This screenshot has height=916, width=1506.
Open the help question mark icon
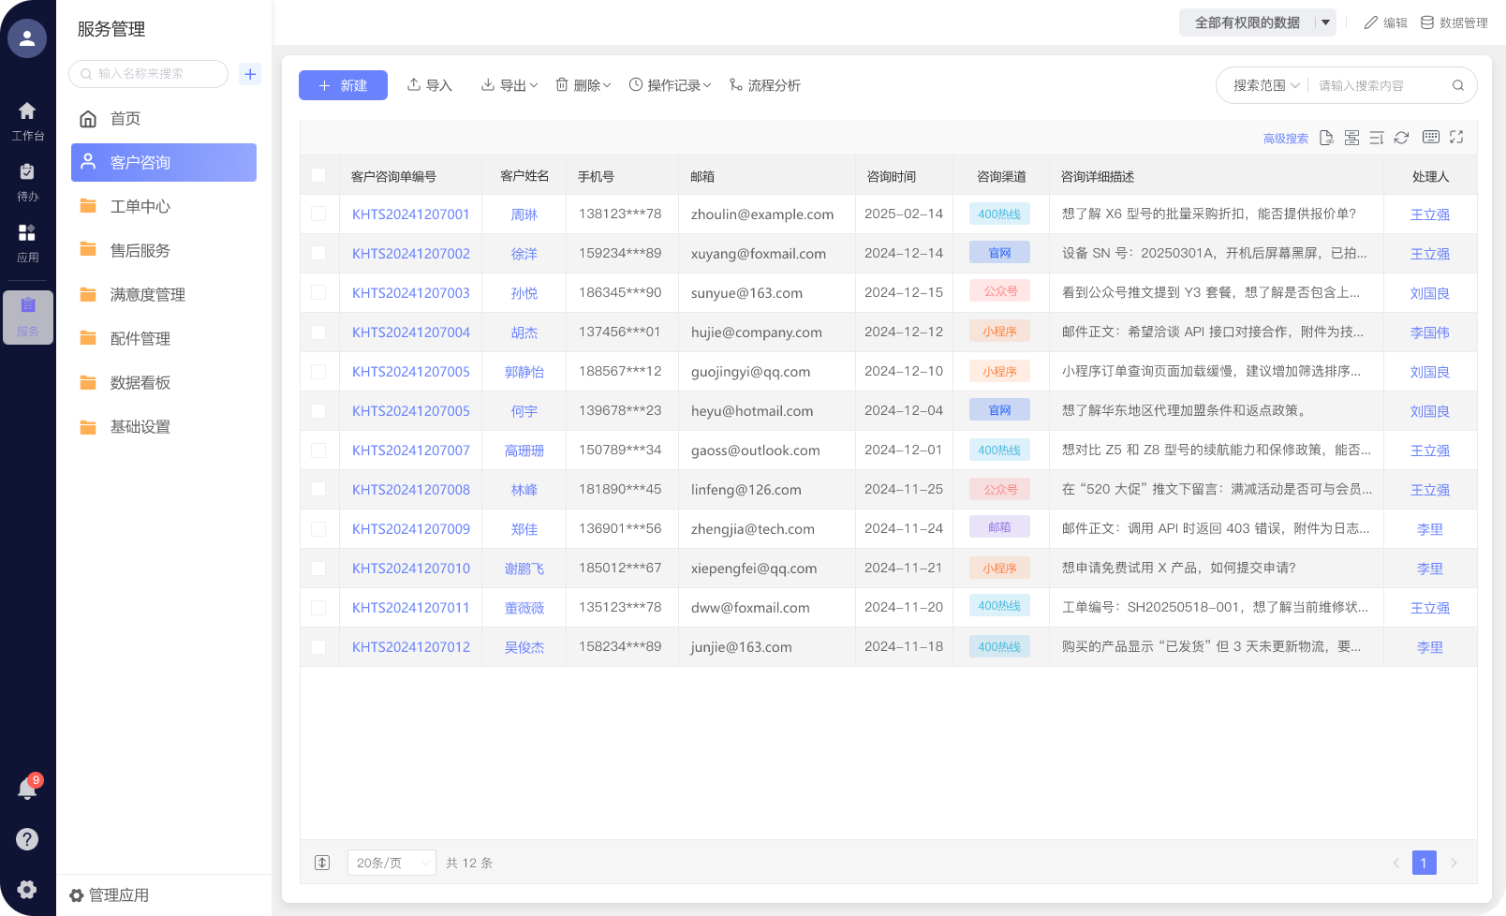pos(27,839)
